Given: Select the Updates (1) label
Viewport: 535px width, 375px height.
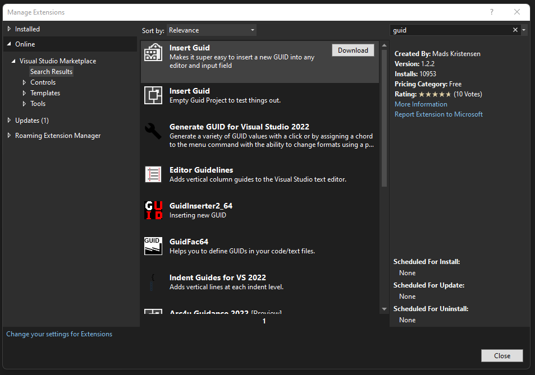Looking at the screenshot, I should [32, 120].
